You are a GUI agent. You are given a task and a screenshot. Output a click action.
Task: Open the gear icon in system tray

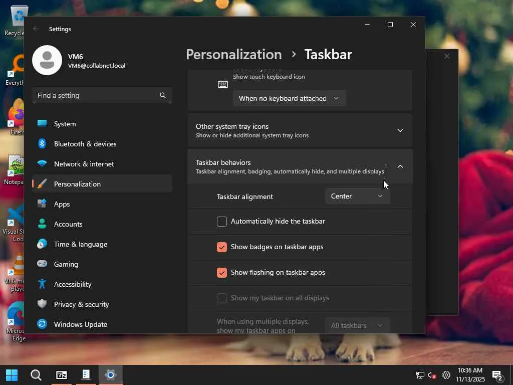click(x=446, y=375)
